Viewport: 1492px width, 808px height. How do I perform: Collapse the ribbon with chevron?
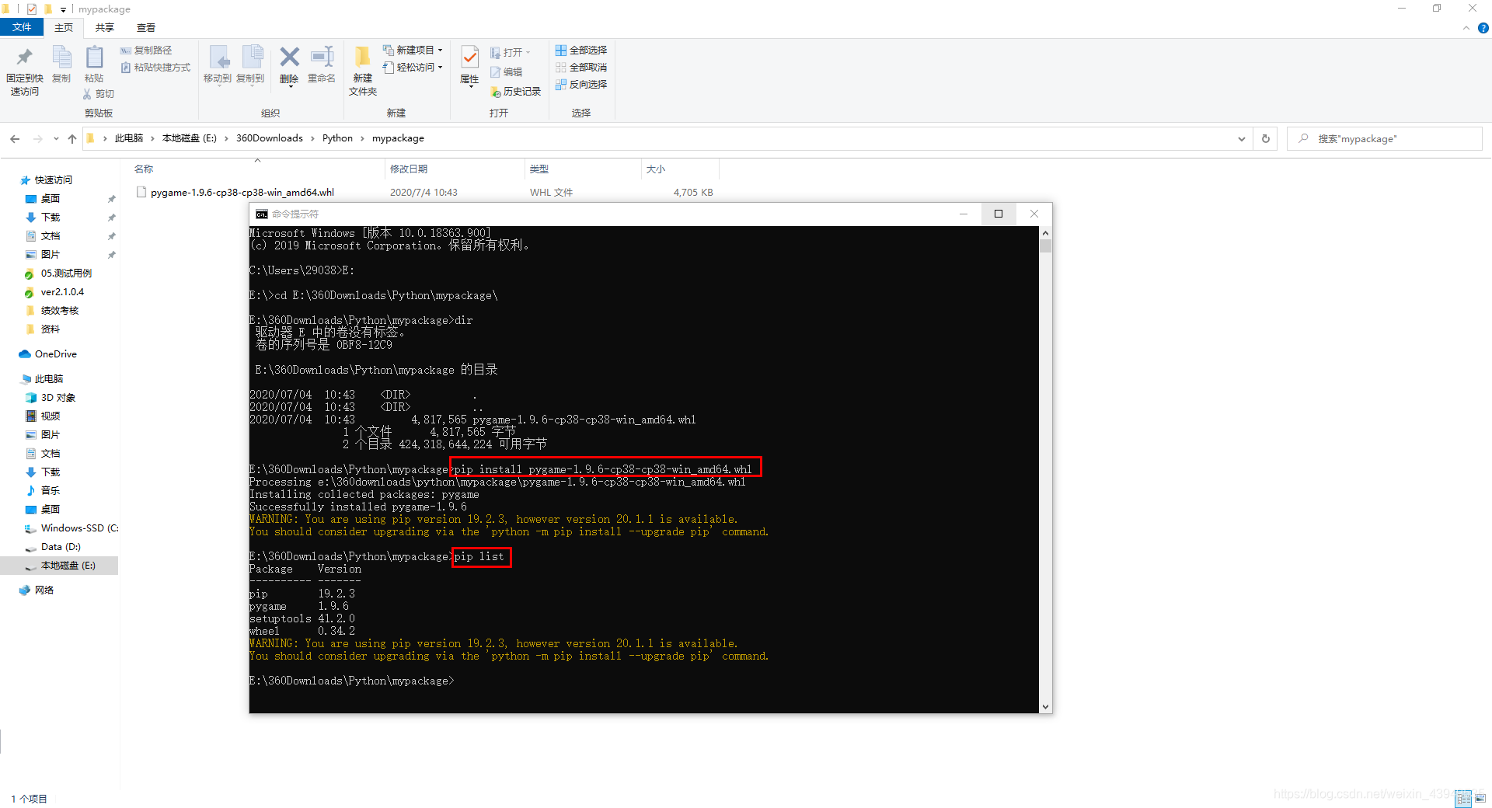click(x=1466, y=28)
